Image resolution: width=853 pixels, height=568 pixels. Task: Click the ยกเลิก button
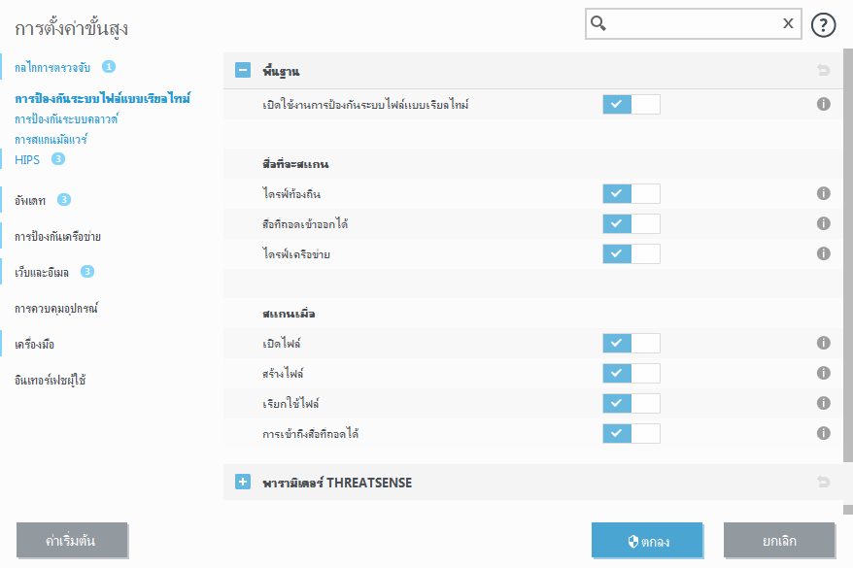(779, 541)
